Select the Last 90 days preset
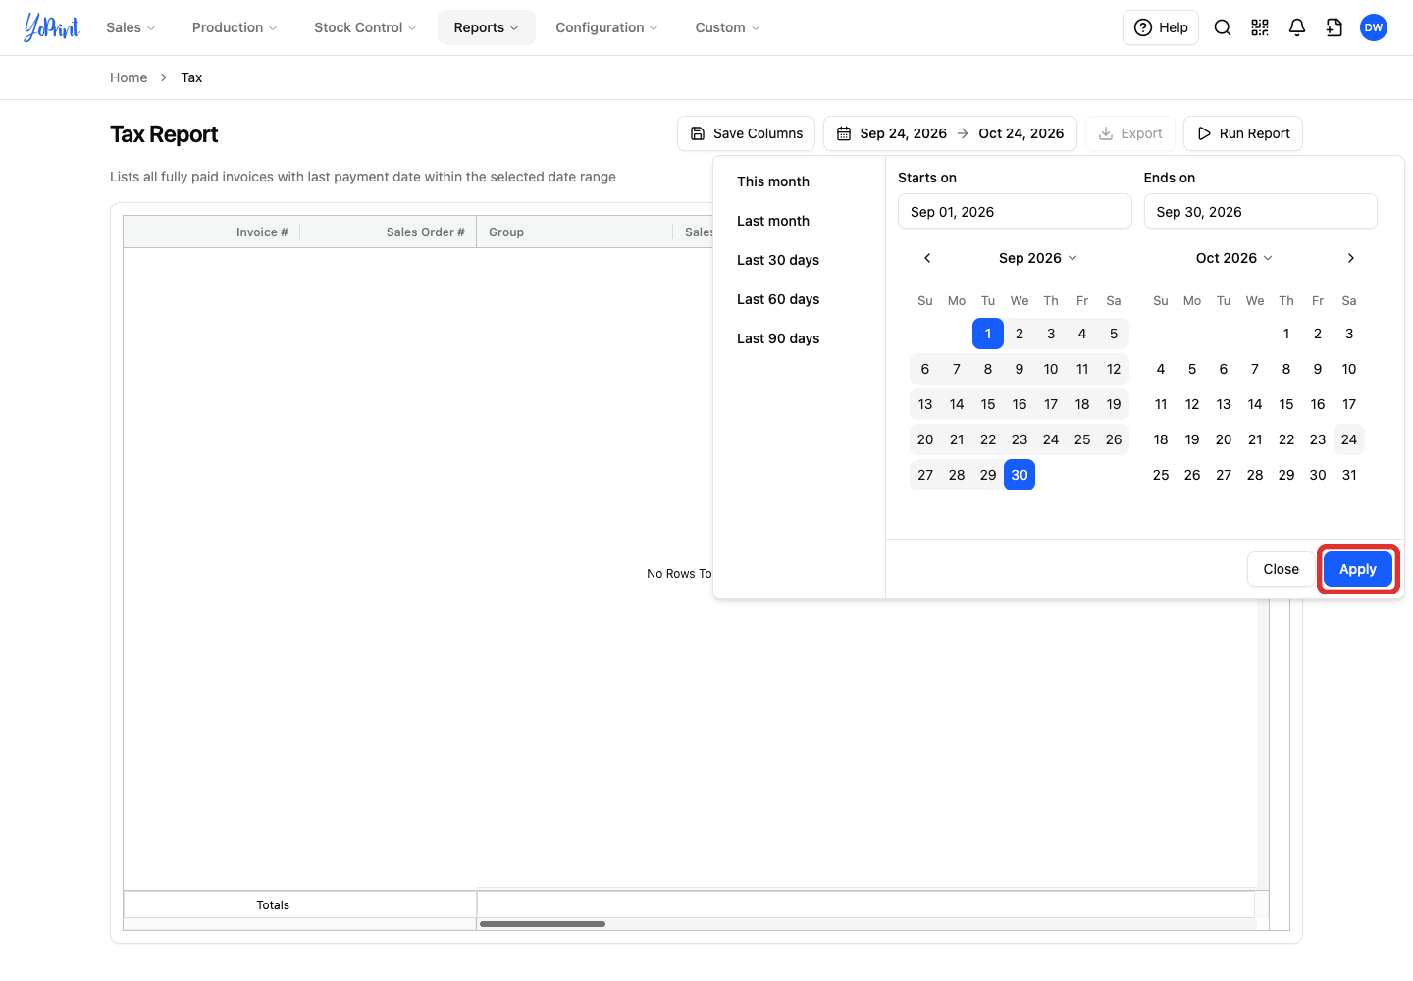The height and width of the screenshot is (981, 1413). click(x=778, y=338)
